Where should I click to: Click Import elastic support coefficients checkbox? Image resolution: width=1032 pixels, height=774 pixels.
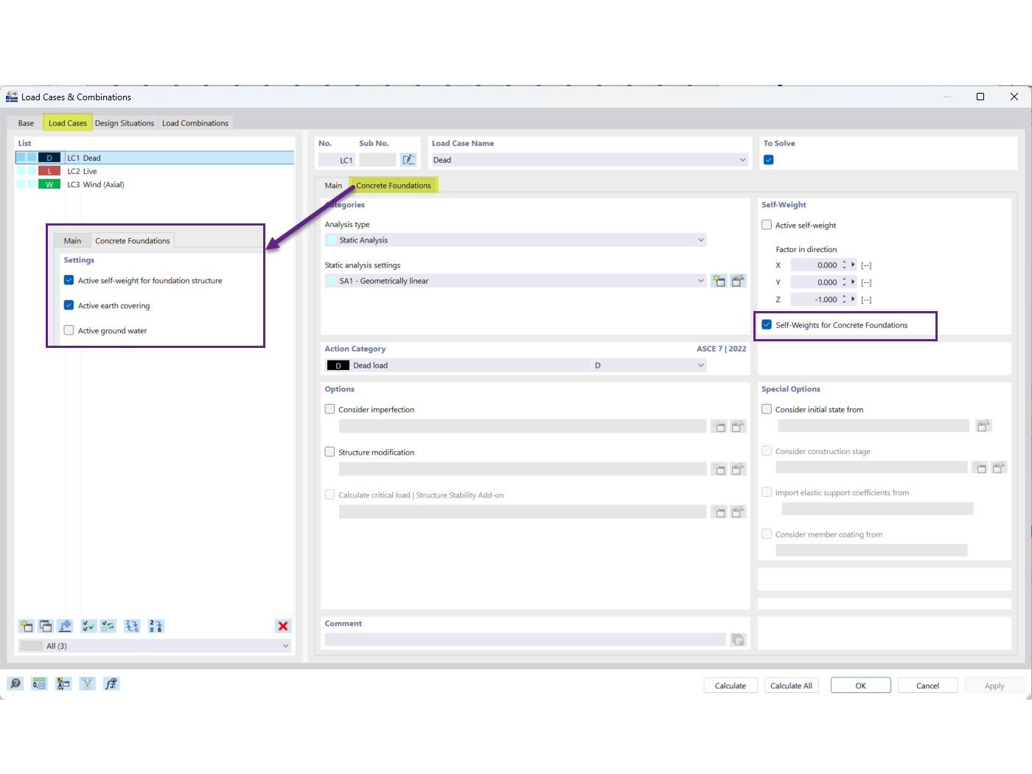click(767, 492)
